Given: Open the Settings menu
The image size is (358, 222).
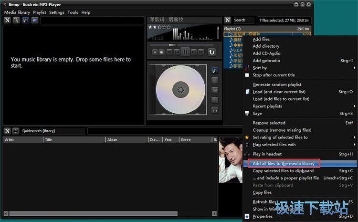Looking at the screenshot, I should pyautogui.click(x=57, y=12).
